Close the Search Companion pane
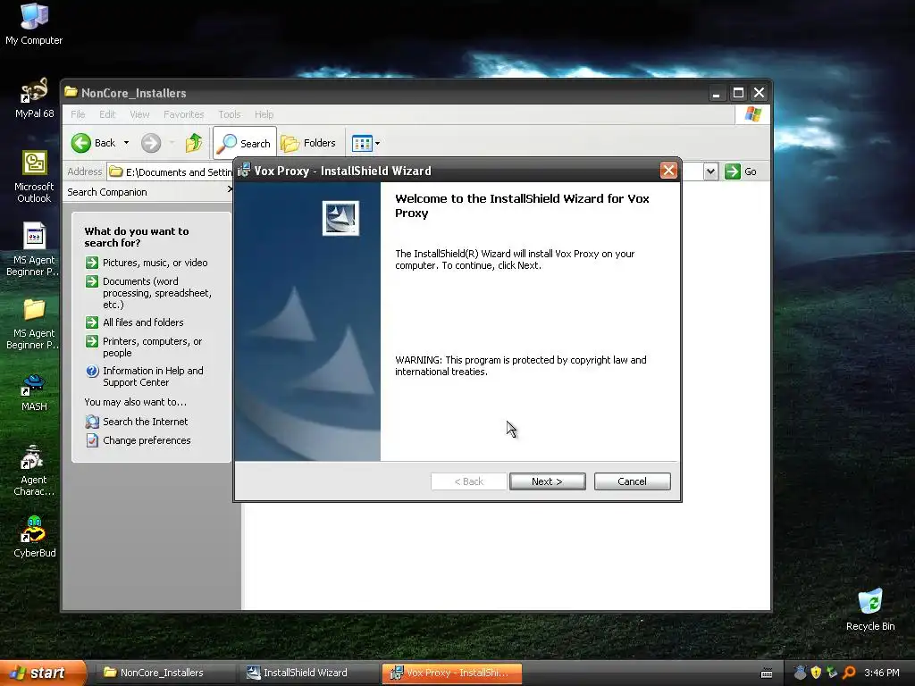The height and width of the screenshot is (686, 915). [230, 189]
